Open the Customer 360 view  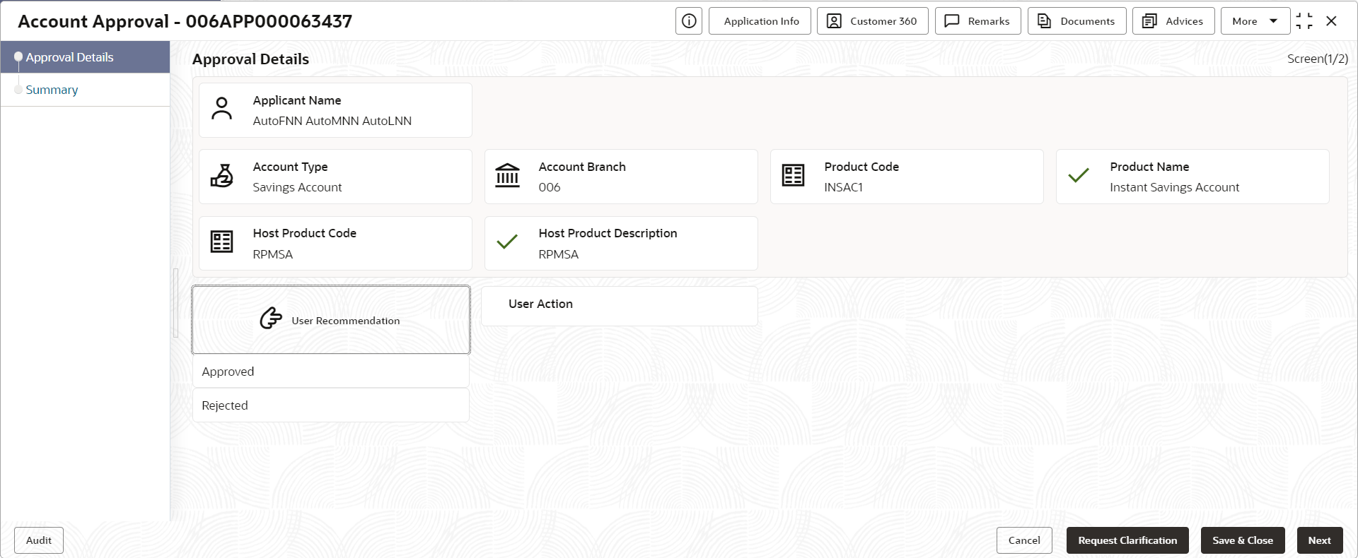click(873, 21)
